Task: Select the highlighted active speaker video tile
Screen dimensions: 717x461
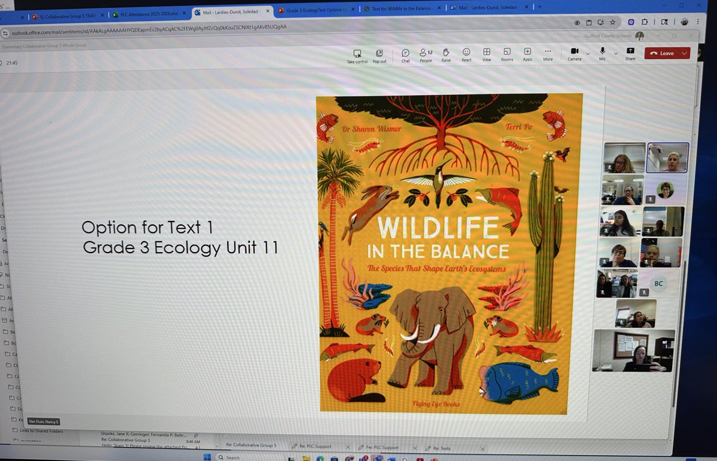Action: point(667,158)
